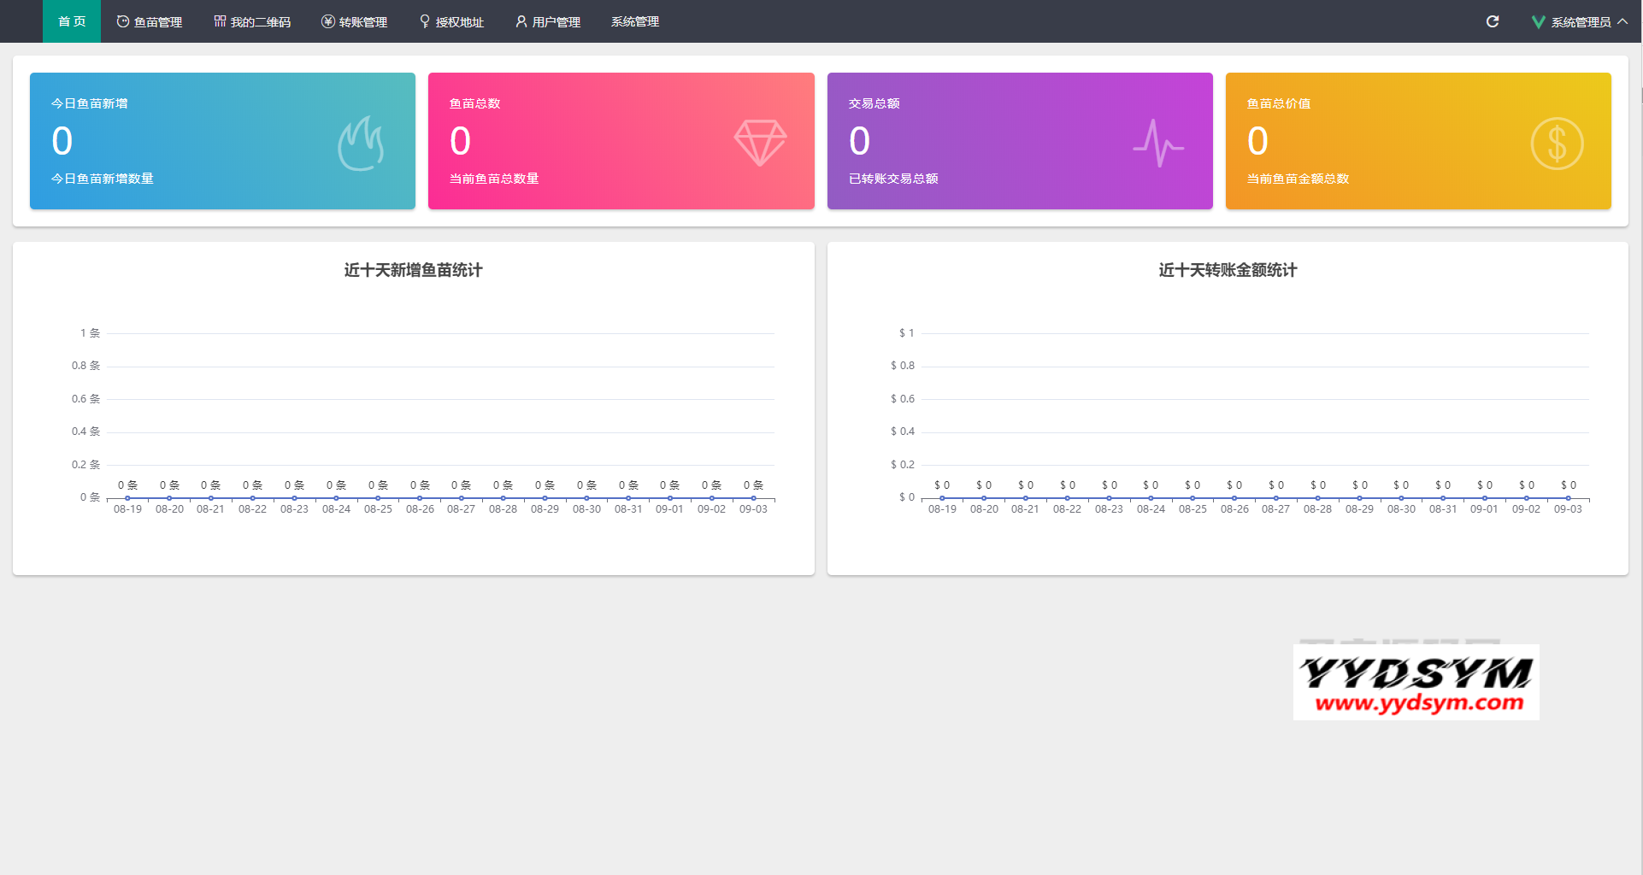
Task: Click the green V logo icon
Action: coord(1538,22)
